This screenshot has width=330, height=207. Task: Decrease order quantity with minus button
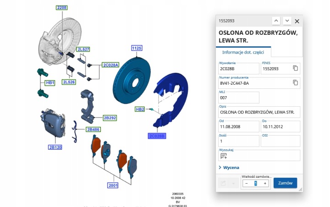tap(247, 184)
